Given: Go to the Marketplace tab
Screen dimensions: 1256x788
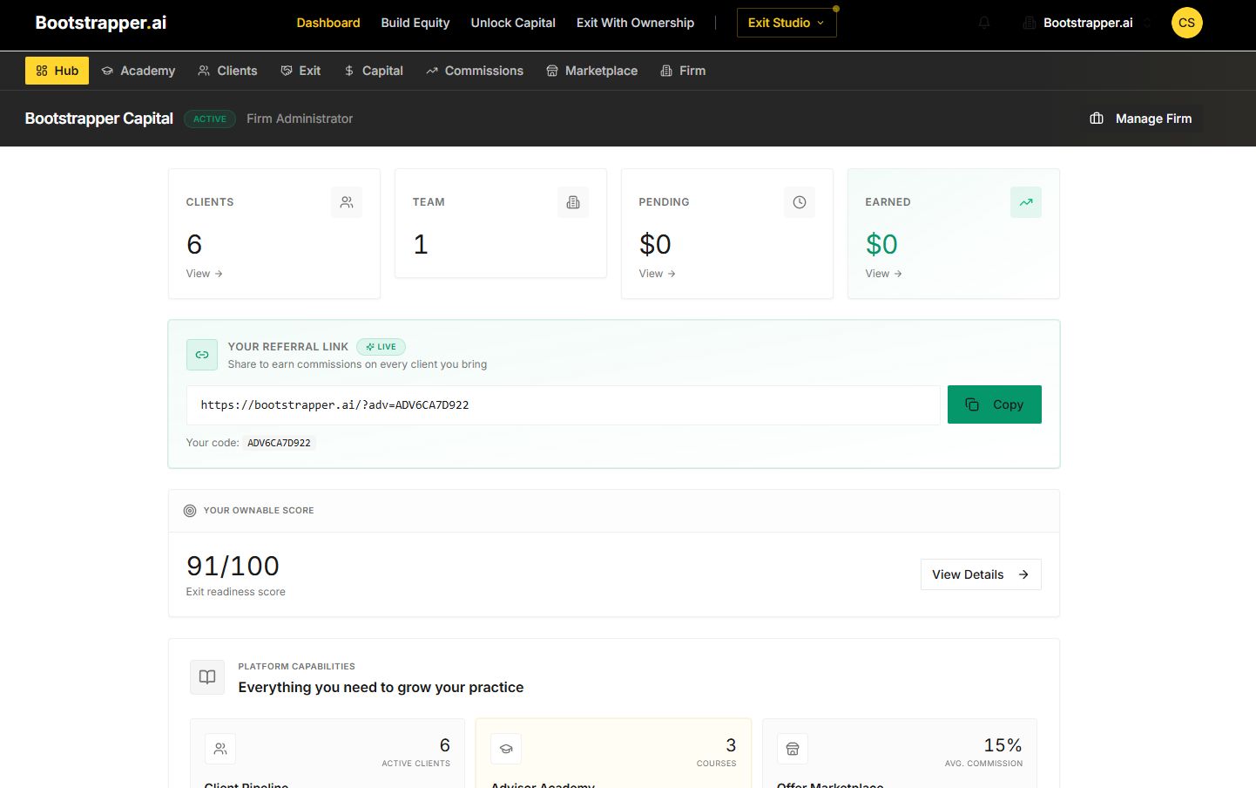Looking at the screenshot, I should [592, 71].
